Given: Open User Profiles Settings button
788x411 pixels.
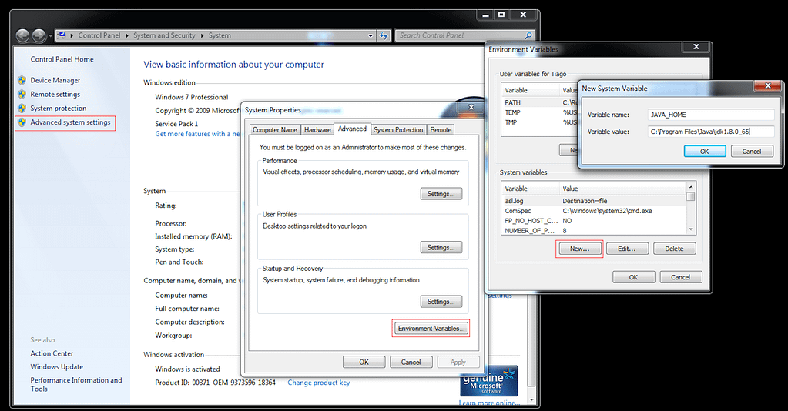Looking at the screenshot, I should tap(441, 248).
